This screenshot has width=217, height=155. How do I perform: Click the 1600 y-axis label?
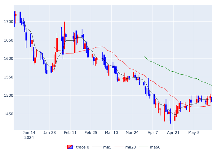[x=9, y=59]
